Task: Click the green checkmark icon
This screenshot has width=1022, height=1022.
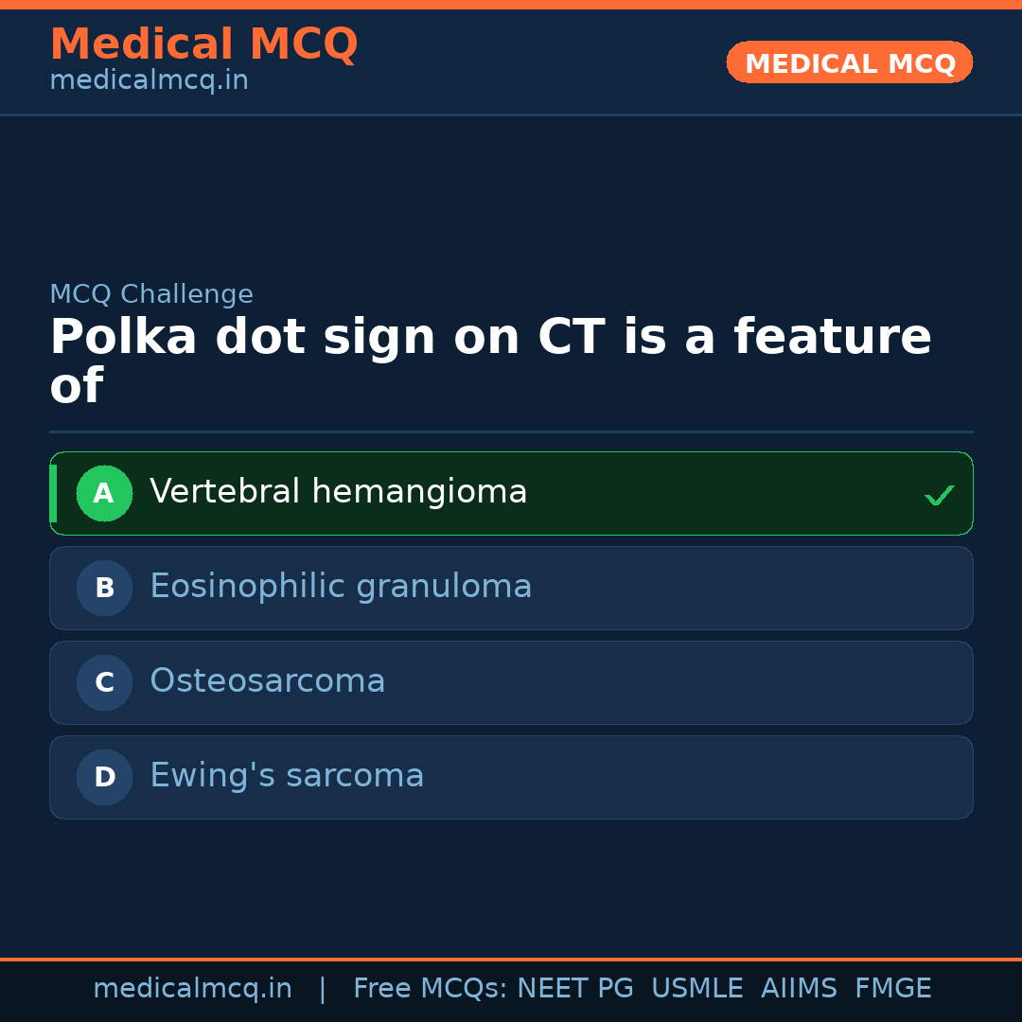Action: coord(939,495)
